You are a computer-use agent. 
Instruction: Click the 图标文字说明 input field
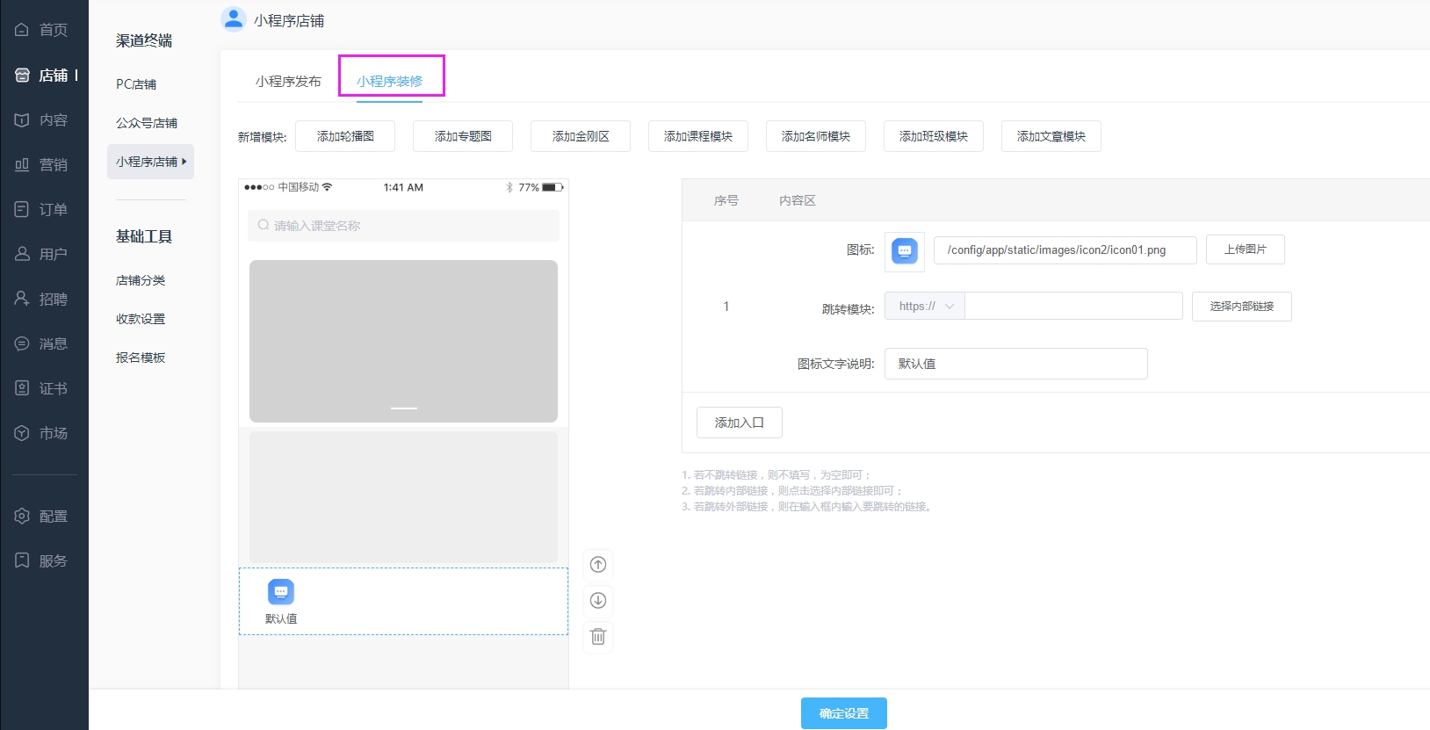click(x=1016, y=364)
